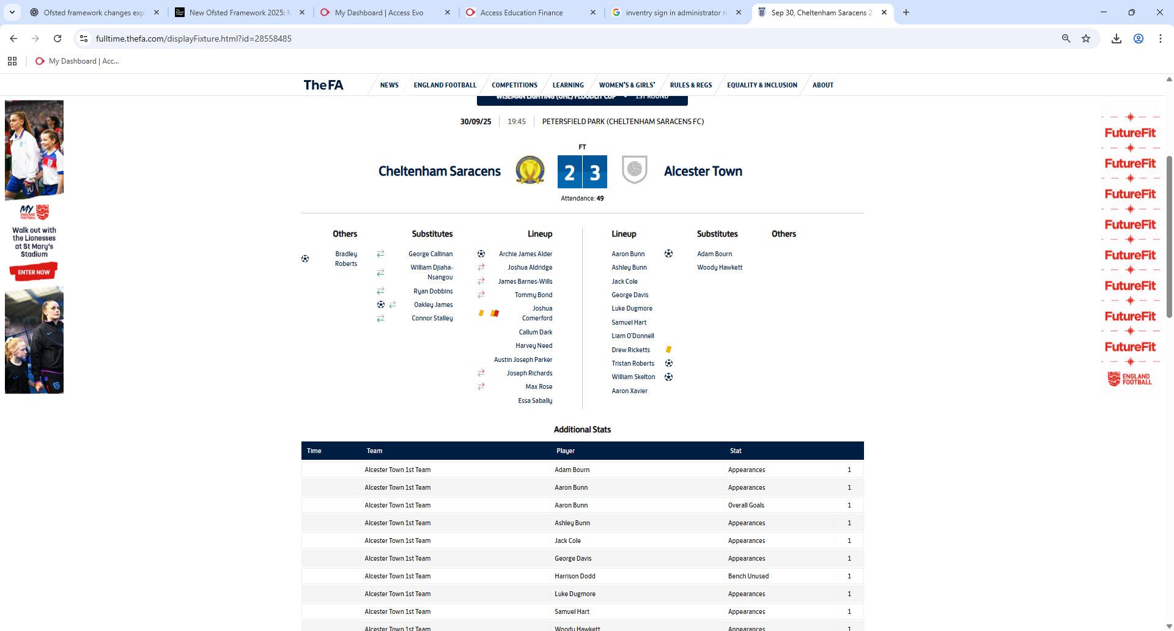1174x631 pixels.
Task: Open the EQUALITY & INCLUSION menu
Action: point(762,85)
